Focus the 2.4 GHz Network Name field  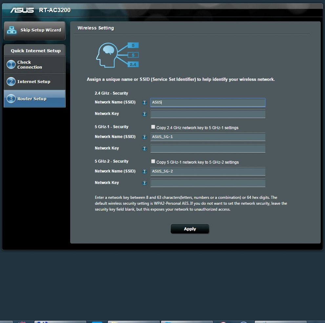tap(208, 102)
